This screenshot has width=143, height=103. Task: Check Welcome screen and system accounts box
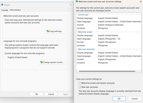click(80, 83)
